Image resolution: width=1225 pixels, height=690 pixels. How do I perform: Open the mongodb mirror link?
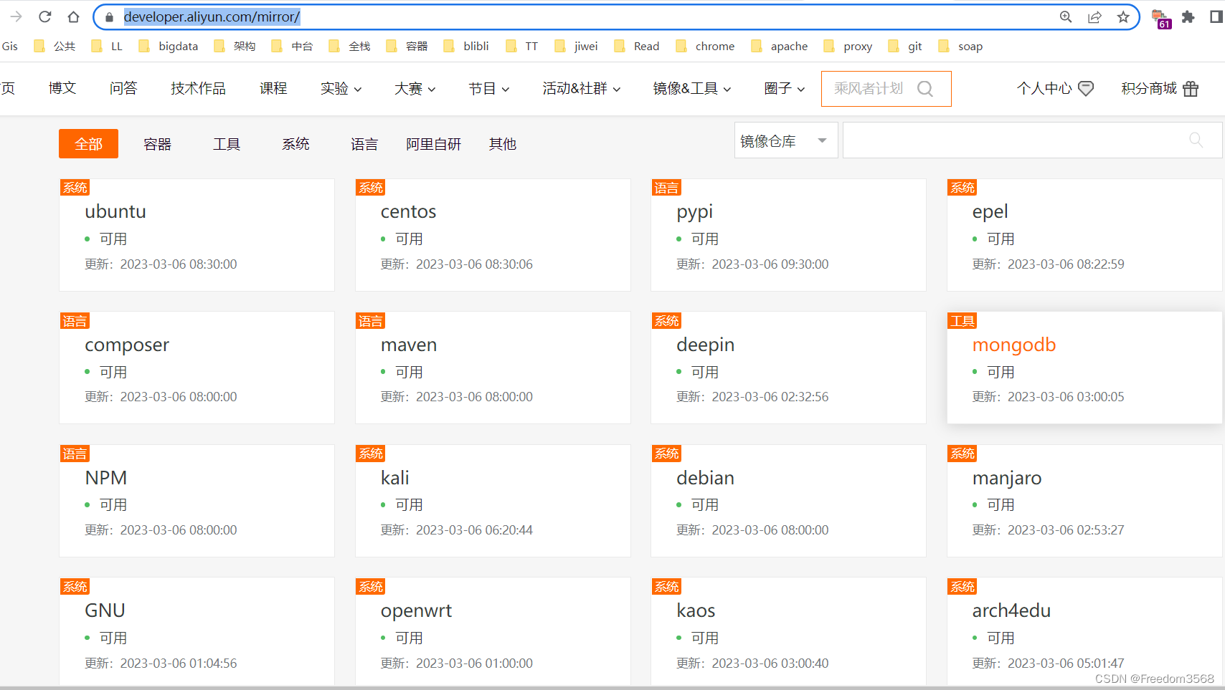[1013, 345]
